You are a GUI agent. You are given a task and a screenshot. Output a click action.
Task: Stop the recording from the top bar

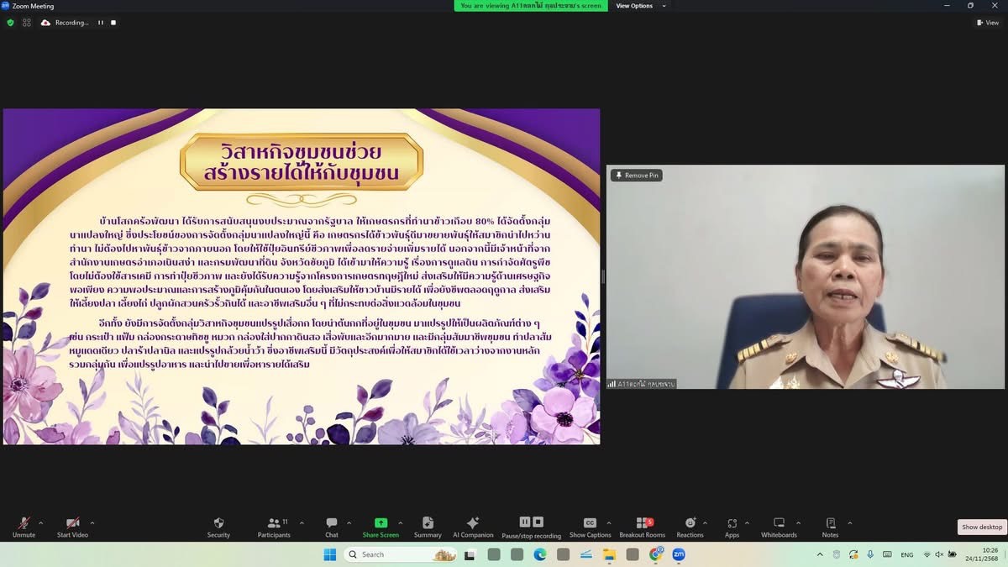pos(113,23)
